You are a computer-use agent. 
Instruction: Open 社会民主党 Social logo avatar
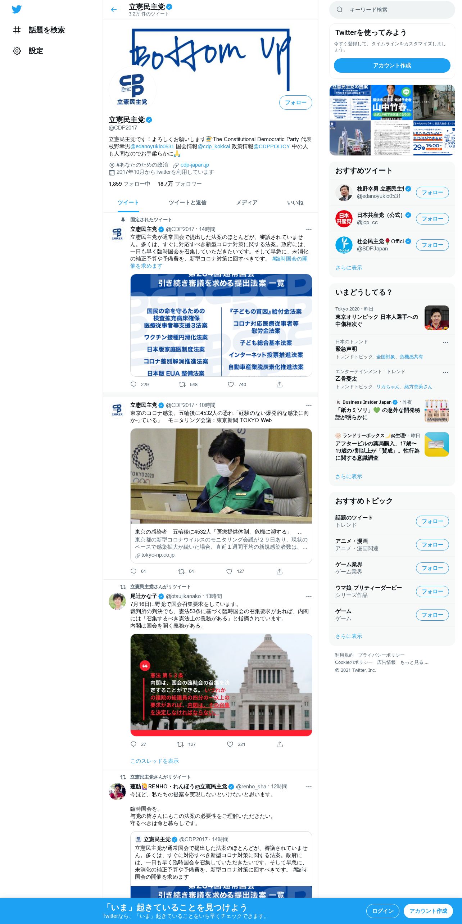coord(344,245)
